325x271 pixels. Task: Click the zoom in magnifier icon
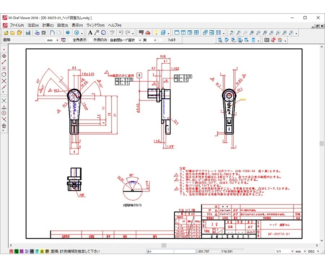click(x=252, y=33)
